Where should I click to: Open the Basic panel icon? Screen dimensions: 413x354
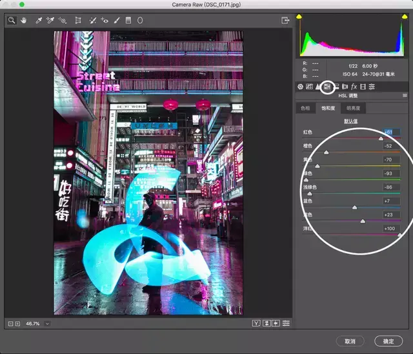[300, 87]
